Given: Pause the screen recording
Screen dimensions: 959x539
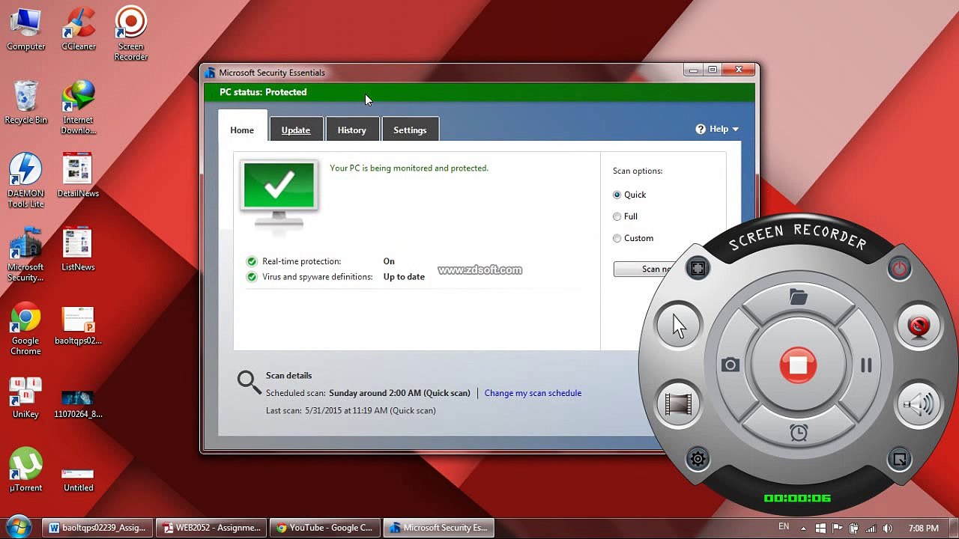Looking at the screenshot, I should point(866,365).
